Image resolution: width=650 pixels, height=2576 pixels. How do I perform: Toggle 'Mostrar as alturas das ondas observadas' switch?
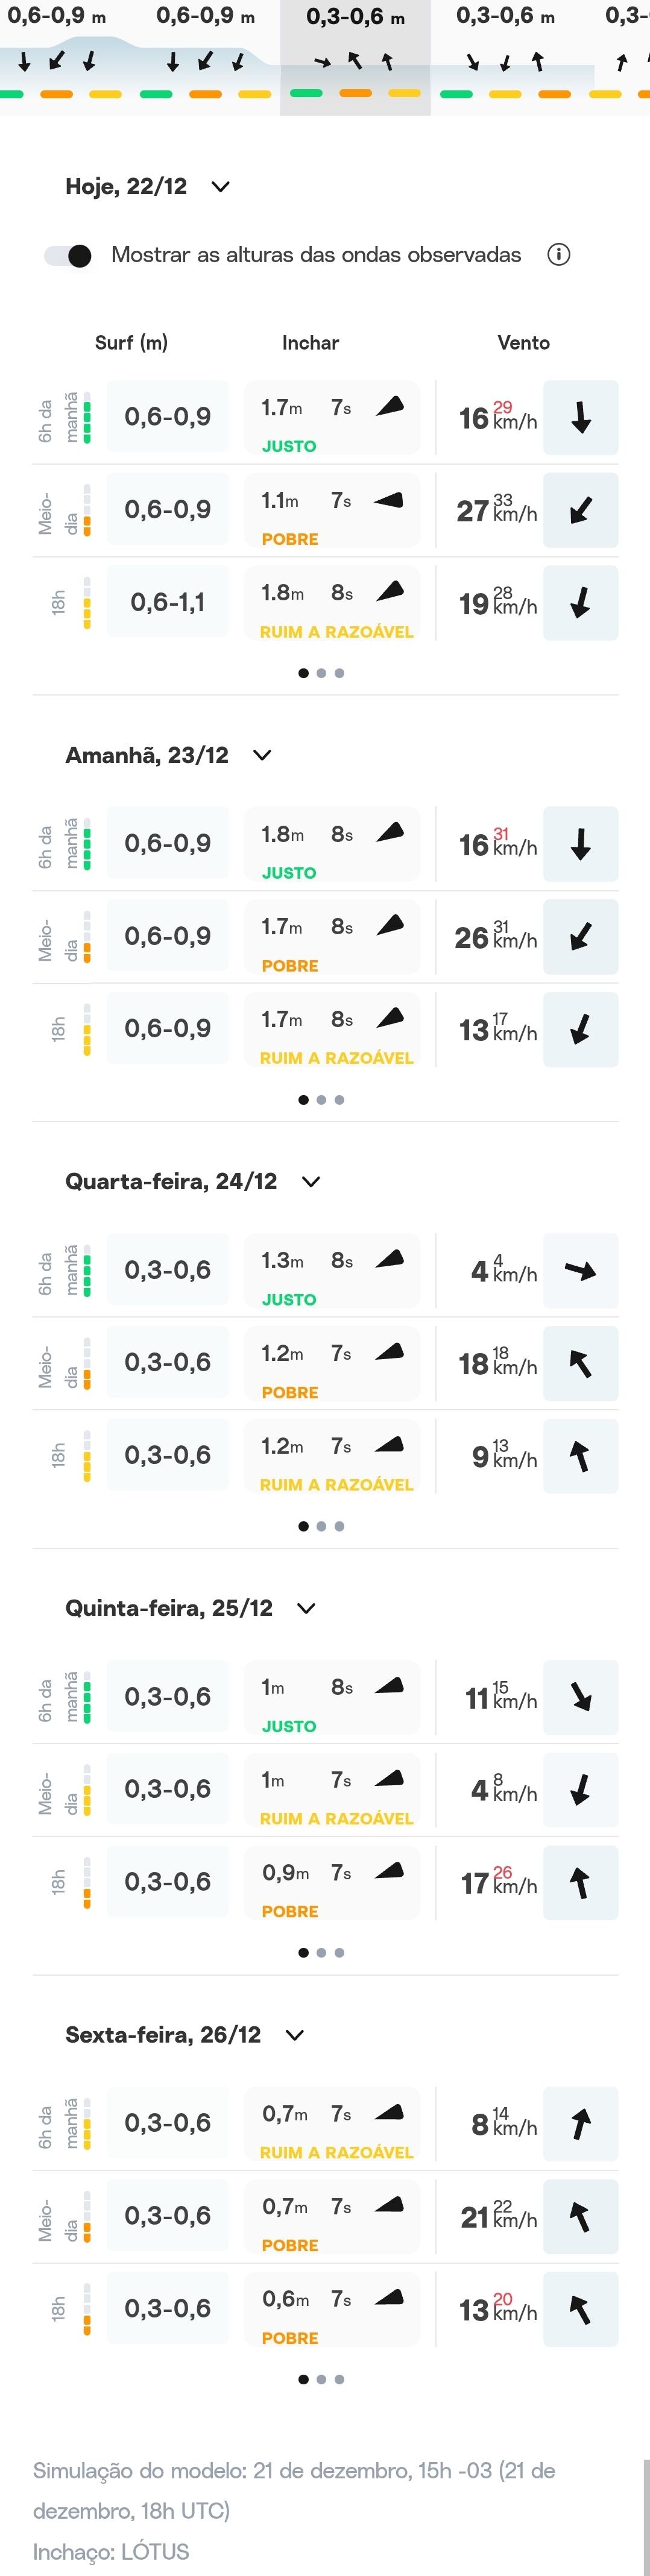click(68, 256)
